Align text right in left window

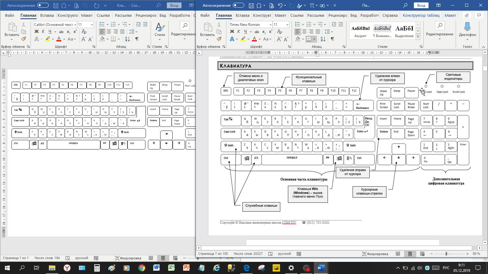pyautogui.click(x=116, y=31)
